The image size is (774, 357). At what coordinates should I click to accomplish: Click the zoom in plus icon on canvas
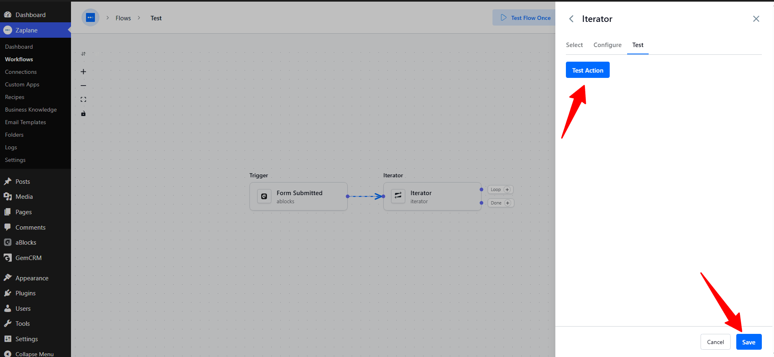tap(83, 72)
